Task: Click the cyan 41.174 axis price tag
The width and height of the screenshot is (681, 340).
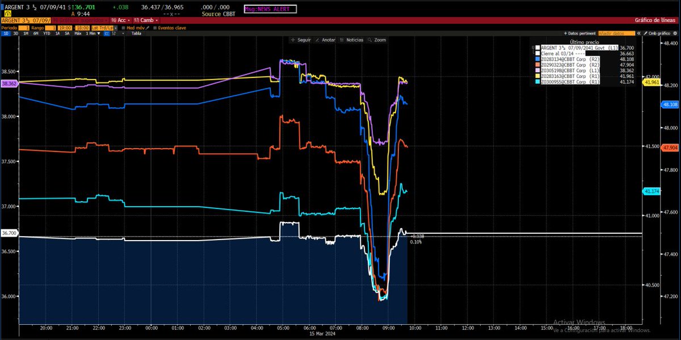Action: point(650,191)
